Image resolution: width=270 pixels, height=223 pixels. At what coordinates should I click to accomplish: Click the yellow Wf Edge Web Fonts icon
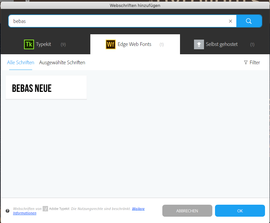111,44
